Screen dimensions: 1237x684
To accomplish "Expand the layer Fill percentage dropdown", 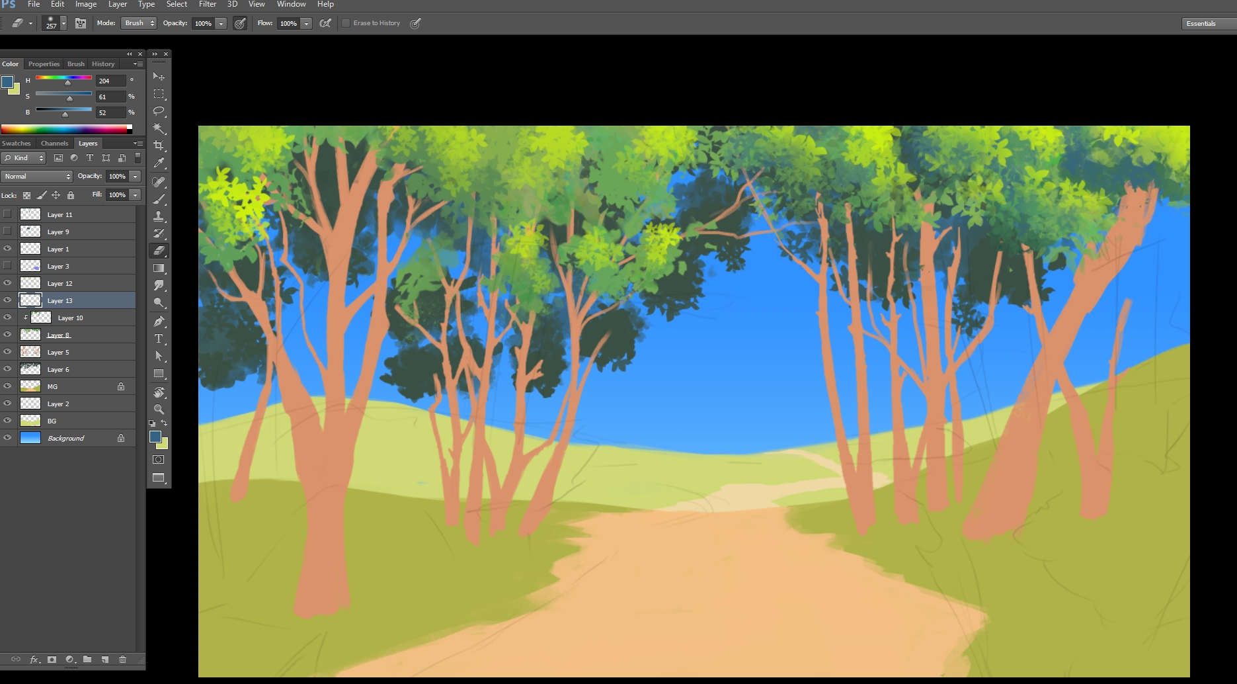I will pos(136,195).
